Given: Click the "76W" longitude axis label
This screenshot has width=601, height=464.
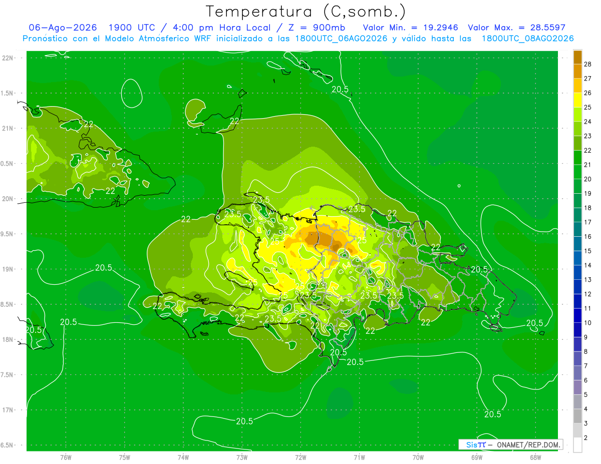Looking at the screenshot, I should [66, 457].
